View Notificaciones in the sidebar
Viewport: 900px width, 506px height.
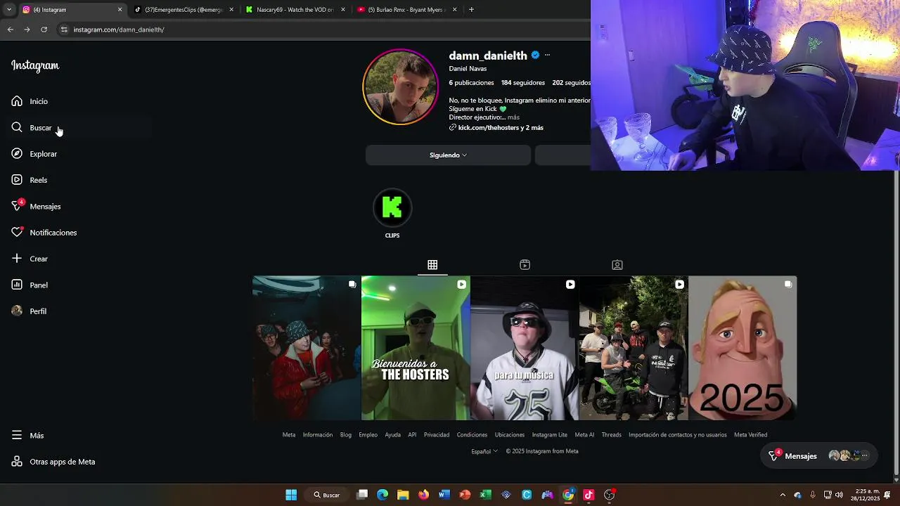pos(44,233)
